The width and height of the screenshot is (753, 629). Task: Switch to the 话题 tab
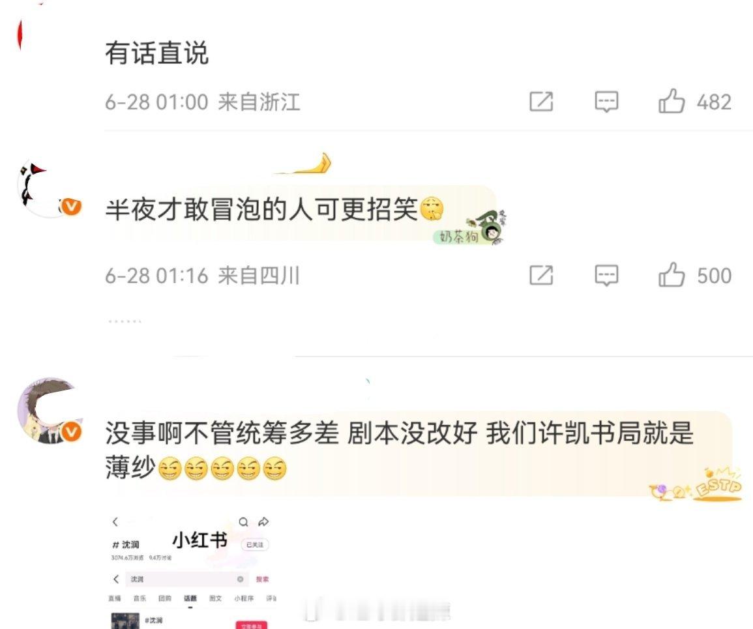coord(190,598)
